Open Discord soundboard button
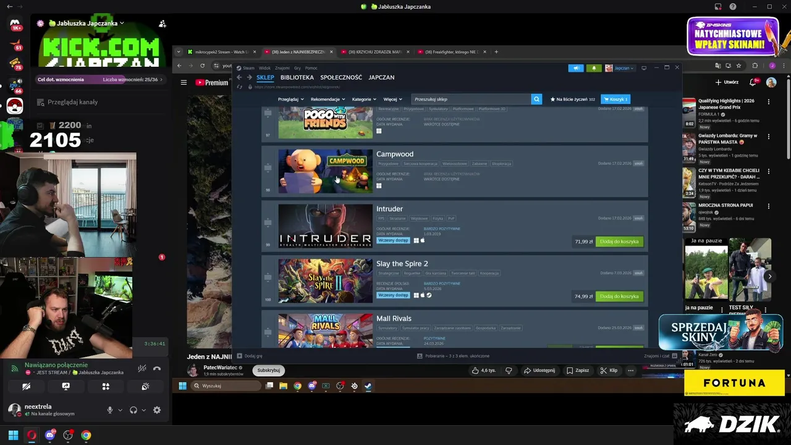Viewport: 791px width, 445px height. [145, 386]
